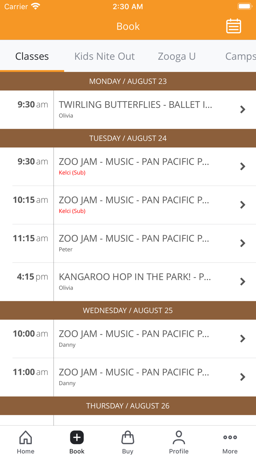
Task: Tap the Wi-Fi icon in the status bar
Action: [35, 6]
